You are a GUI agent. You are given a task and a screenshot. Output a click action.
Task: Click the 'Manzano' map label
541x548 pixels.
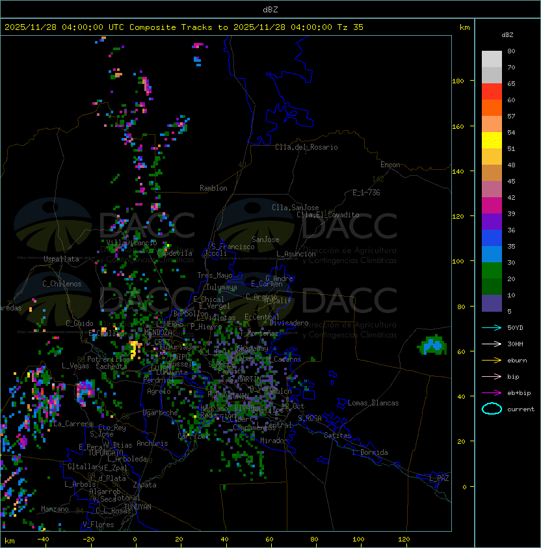(55, 509)
